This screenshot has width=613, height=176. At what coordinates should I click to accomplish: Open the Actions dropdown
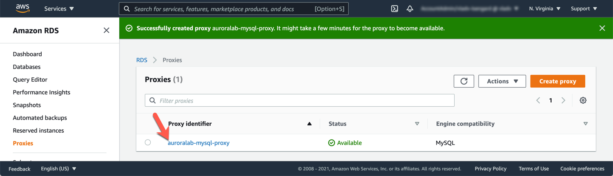point(502,81)
